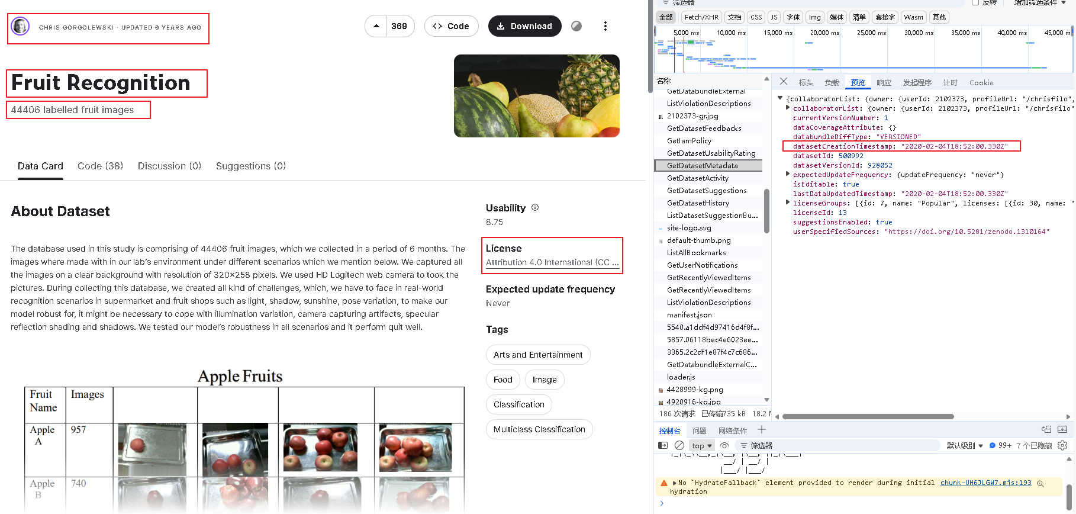Filter network requests by 媒体 (Media)
This screenshot has width=1076, height=514.
[836, 17]
